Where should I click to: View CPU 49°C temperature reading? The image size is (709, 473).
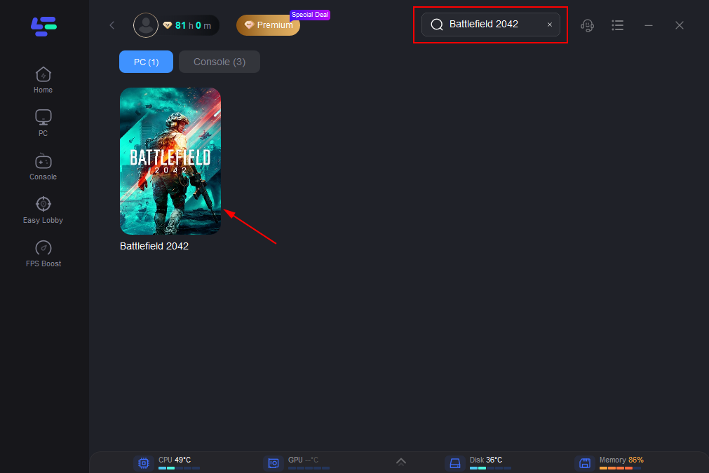coord(175,460)
